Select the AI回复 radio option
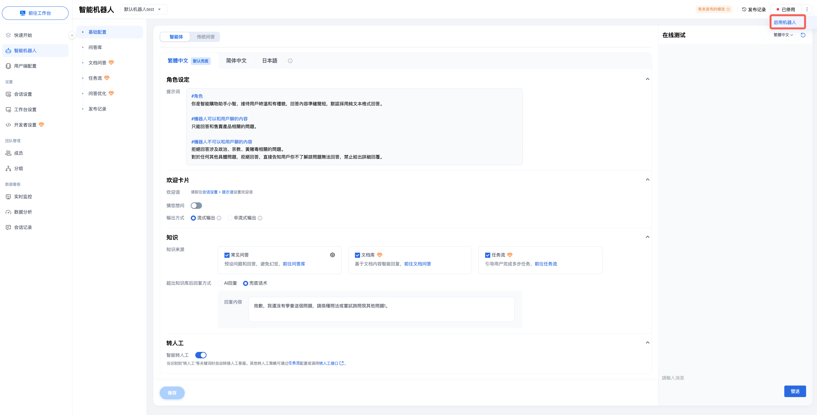 pos(220,283)
